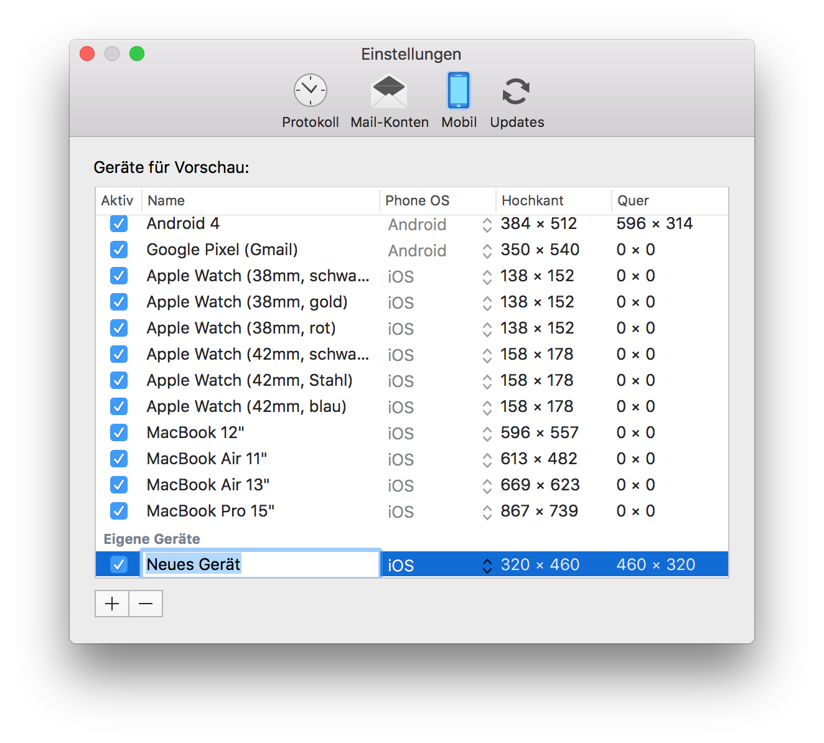Image resolution: width=824 pixels, height=743 pixels.
Task: Uncheck Google Pixel (Gmail) active checkbox
Action: (x=119, y=250)
